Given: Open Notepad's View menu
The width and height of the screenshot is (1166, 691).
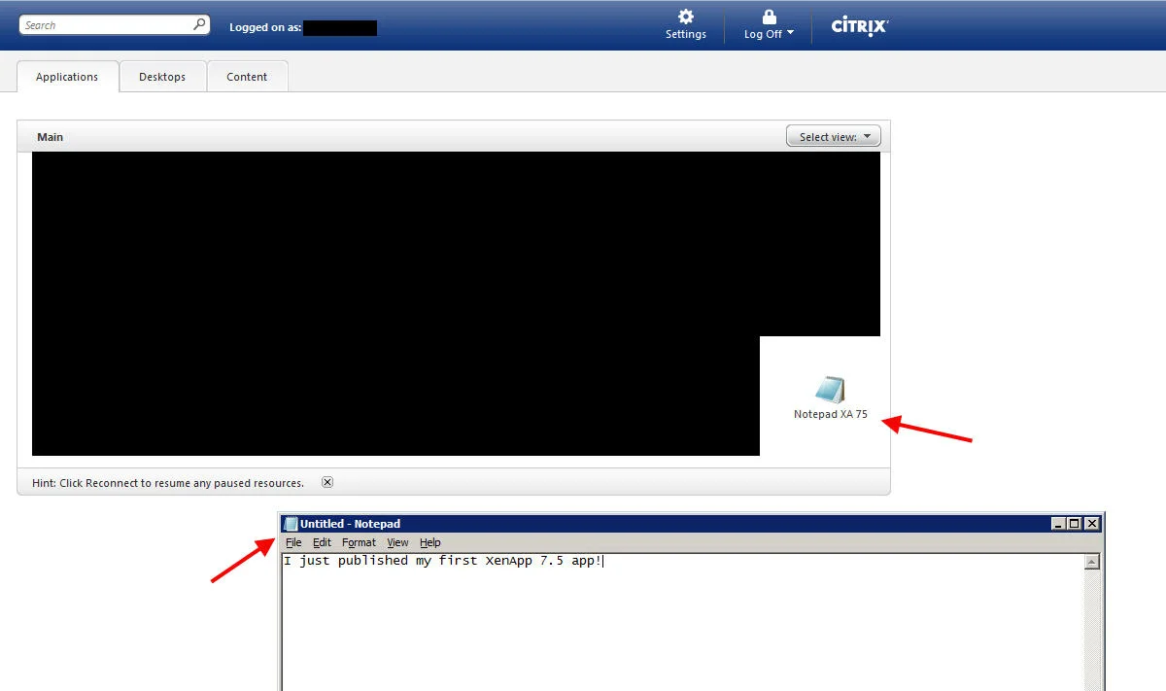Looking at the screenshot, I should pyautogui.click(x=397, y=542).
